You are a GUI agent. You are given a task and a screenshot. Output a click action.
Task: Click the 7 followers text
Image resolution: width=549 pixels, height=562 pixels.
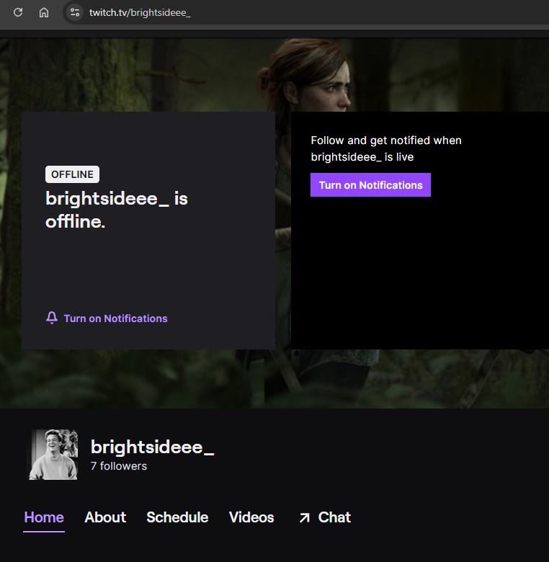click(119, 466)
